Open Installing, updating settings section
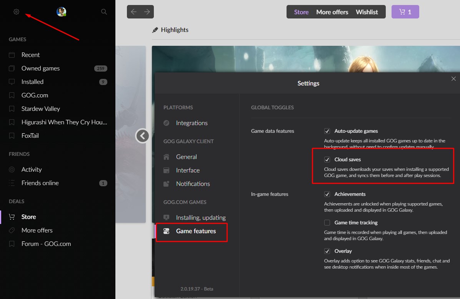Screen dimensions: 460x299 [201, 217]
